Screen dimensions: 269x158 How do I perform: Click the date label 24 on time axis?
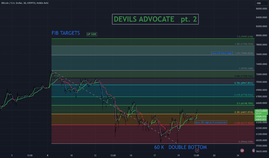pos(238,155)
